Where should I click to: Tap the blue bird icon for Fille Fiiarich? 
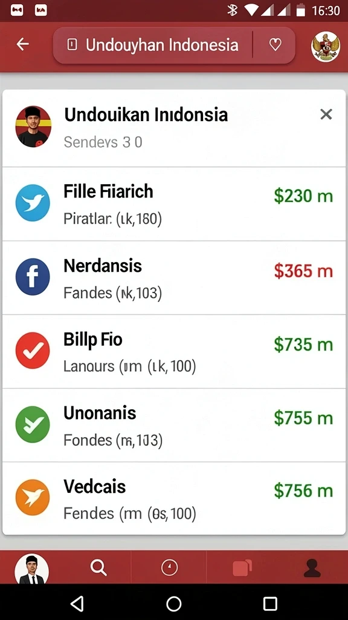33,203
